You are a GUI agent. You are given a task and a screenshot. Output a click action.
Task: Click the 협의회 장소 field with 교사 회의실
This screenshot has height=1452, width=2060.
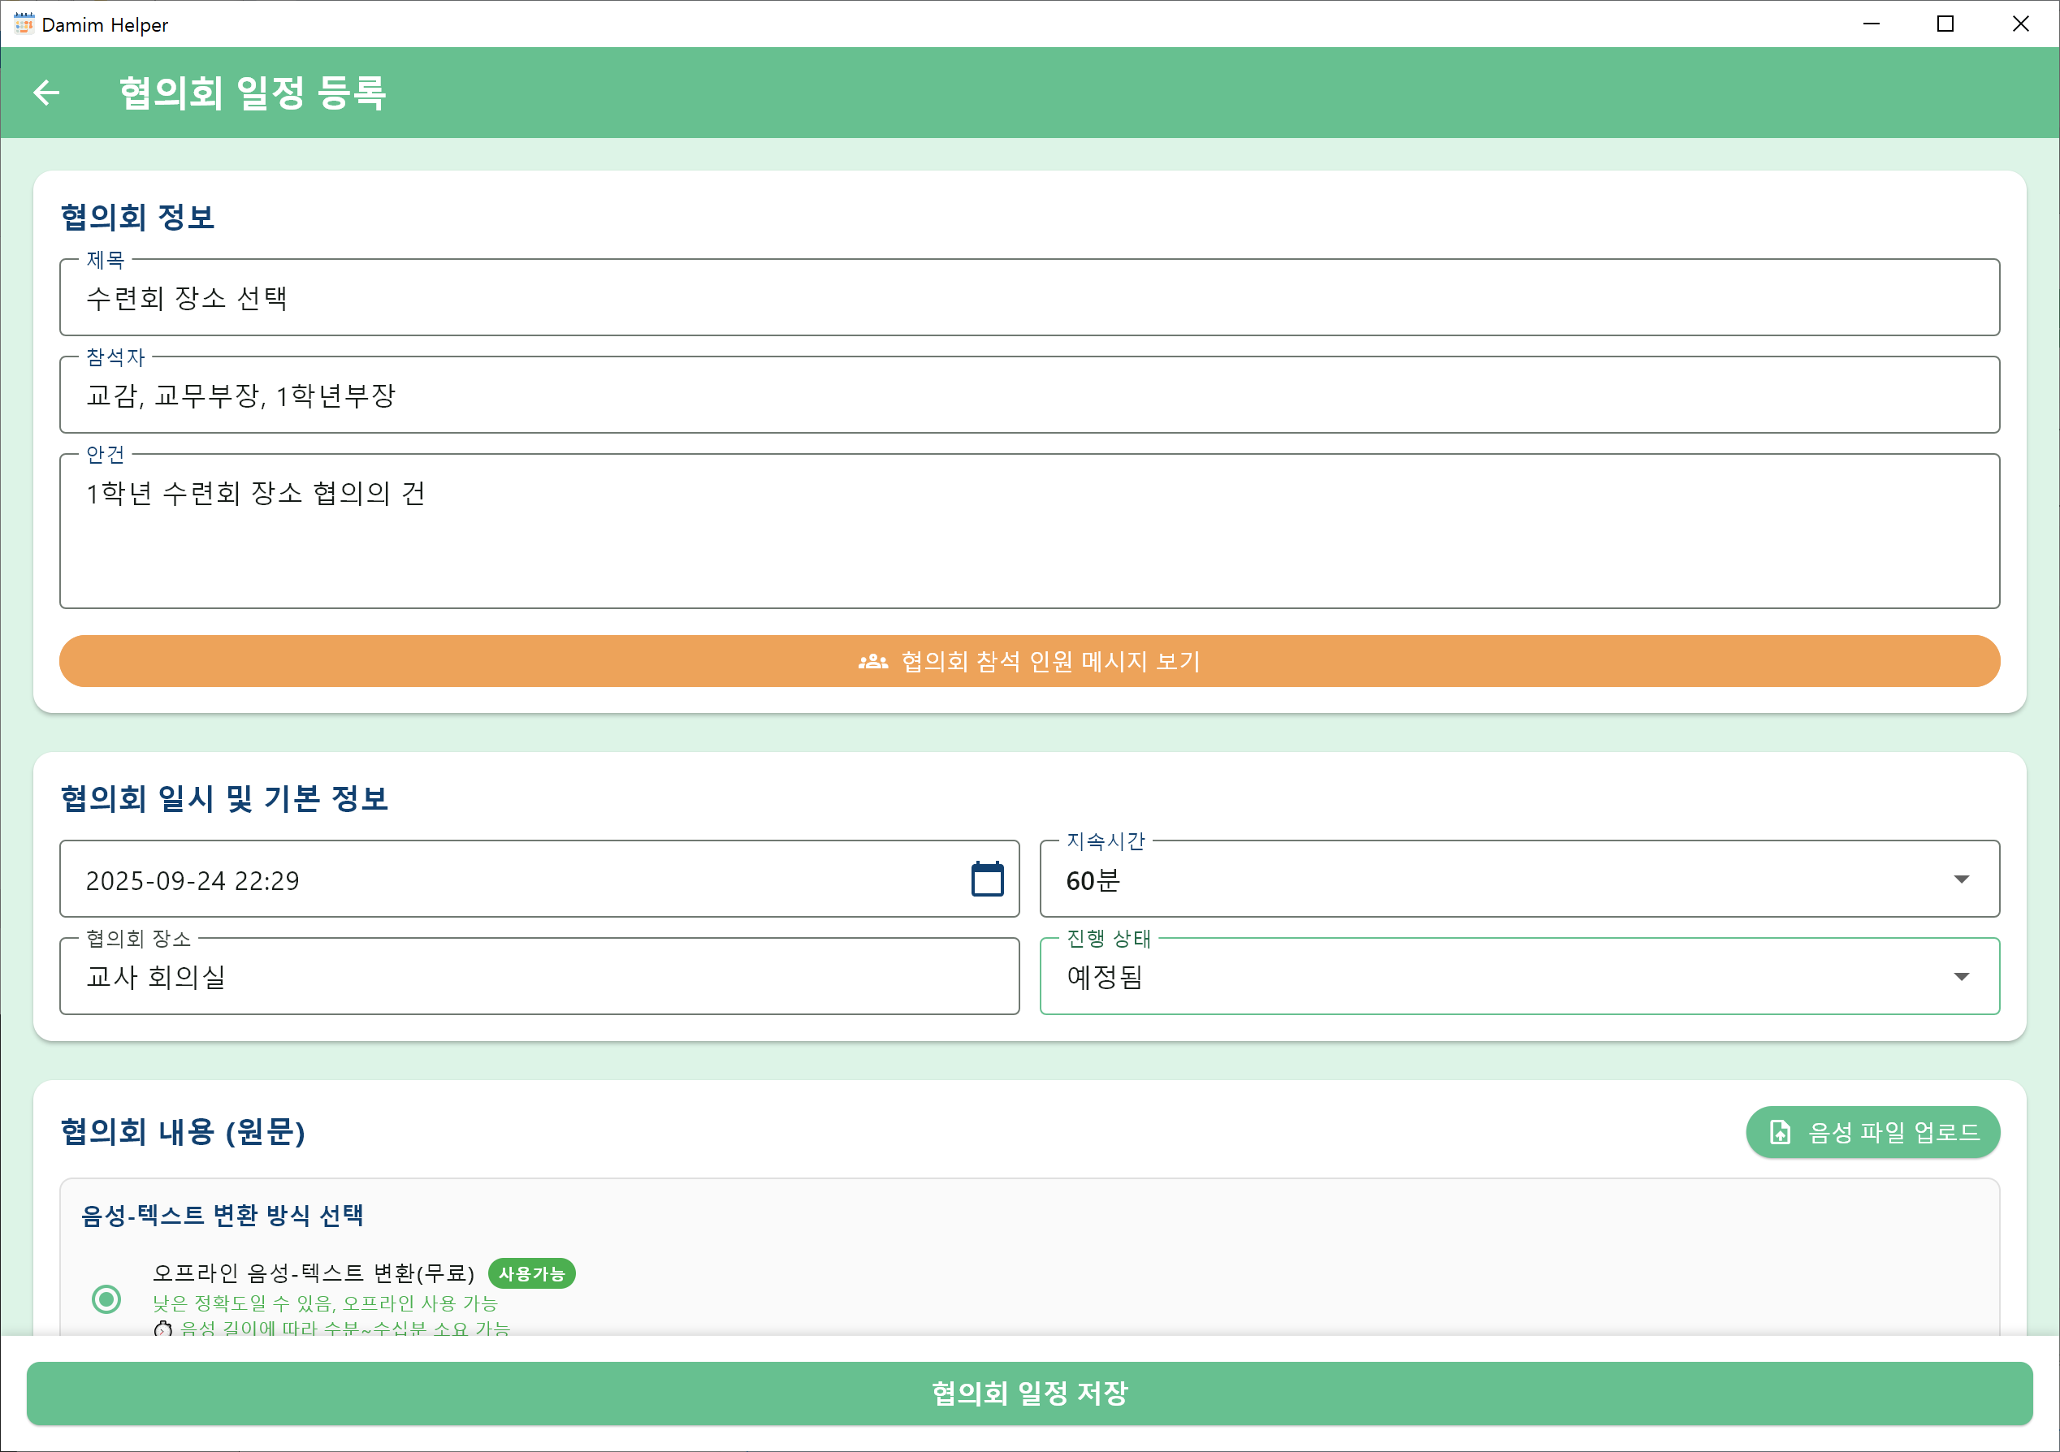539,977
